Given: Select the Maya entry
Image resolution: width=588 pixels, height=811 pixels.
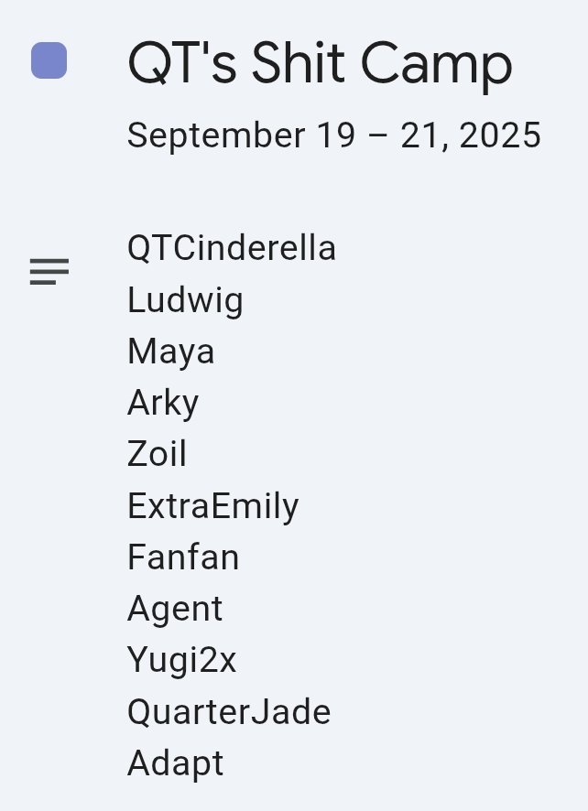Looking at the screenshot, I should pyautogui.click(x=170, y=351).
